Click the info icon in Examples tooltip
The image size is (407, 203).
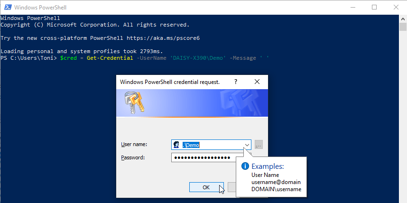(x=245, y=166)
